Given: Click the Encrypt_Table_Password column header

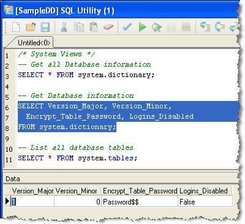Looking at the screenshot, I should pos(140,191).
